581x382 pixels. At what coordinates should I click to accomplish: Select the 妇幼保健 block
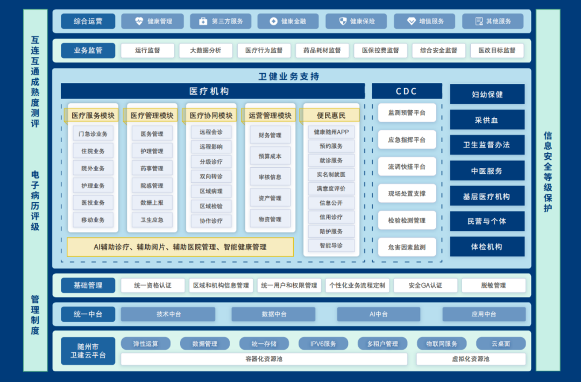click(x=487, y=95)
